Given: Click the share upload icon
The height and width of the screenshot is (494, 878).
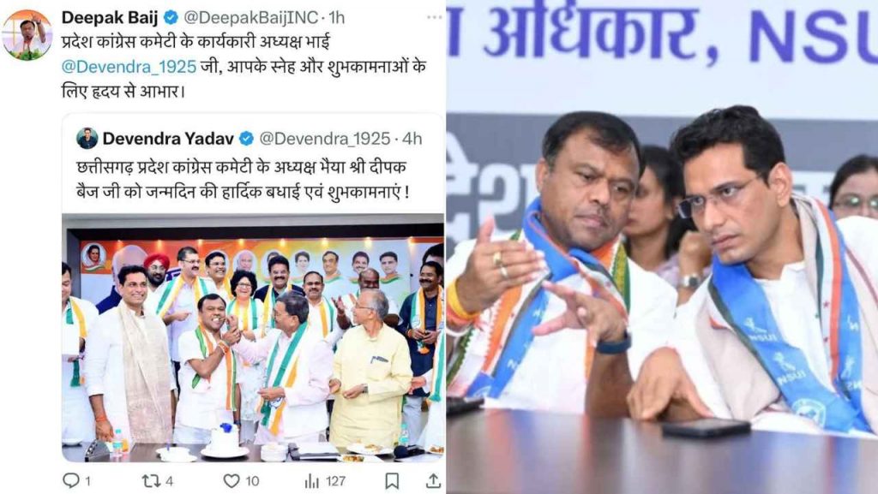Looking at the screenshot, I should (x=433, y=480).
